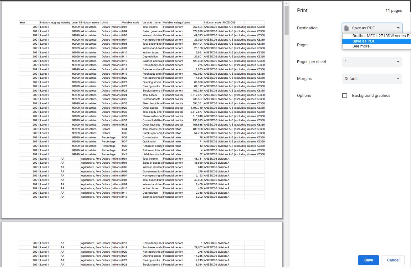Click the PDF document icon in the Destination selector
Viewport: 411px width, 268px height.
[346, 28]
